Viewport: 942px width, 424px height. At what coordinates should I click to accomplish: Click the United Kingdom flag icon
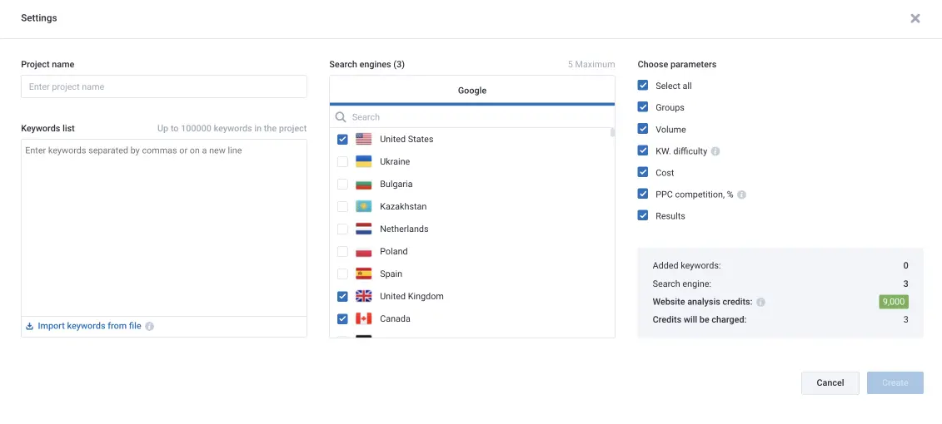(363, 296)
